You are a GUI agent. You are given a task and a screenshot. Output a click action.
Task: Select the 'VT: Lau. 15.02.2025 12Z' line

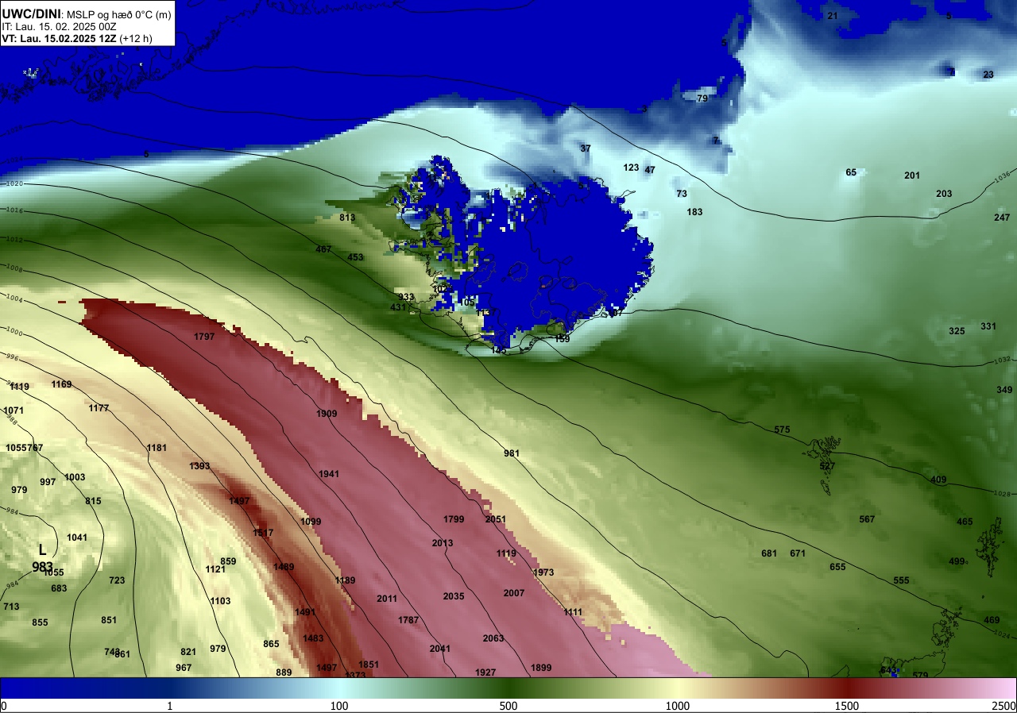[x=60, y=37]
